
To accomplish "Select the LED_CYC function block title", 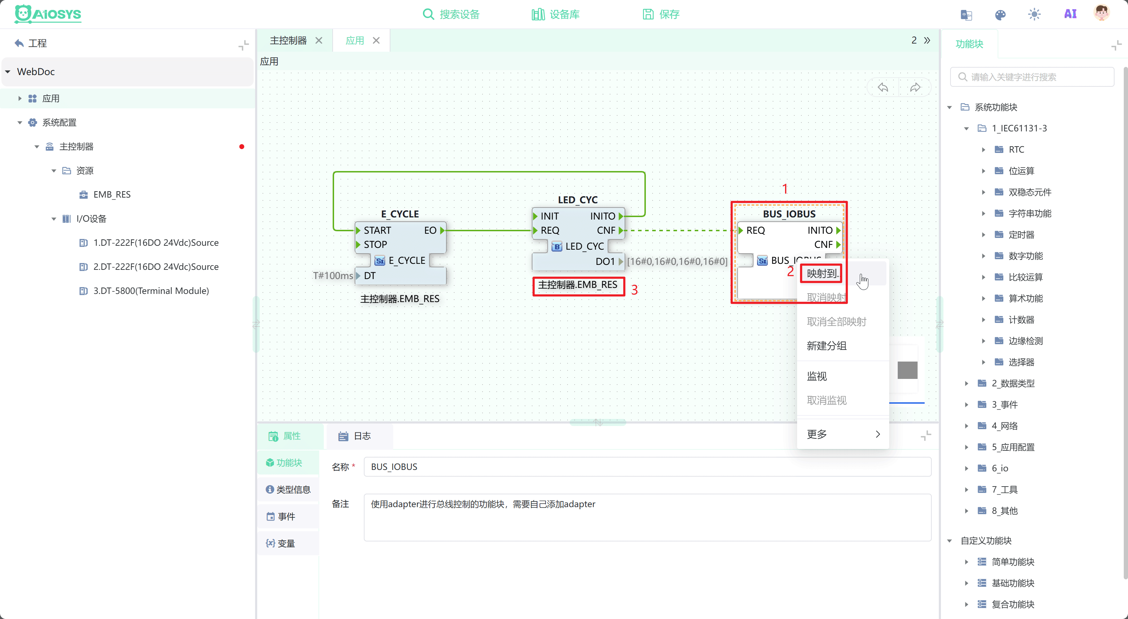I will pos(577,200).
